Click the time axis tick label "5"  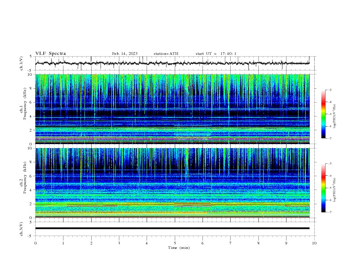(175, 243)
